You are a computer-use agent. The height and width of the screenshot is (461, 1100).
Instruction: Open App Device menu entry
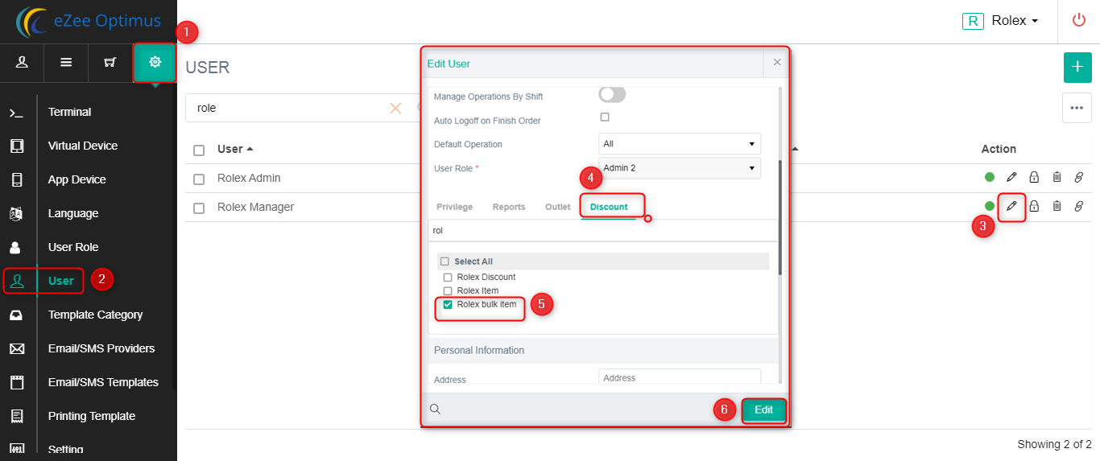(x=77, y=179)
